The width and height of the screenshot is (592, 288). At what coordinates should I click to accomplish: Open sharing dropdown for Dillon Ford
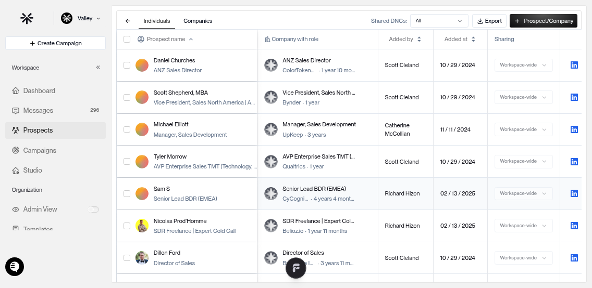tap(523, 258)
